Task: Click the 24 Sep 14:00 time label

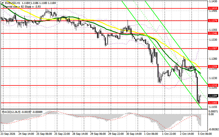Action: 26,134
